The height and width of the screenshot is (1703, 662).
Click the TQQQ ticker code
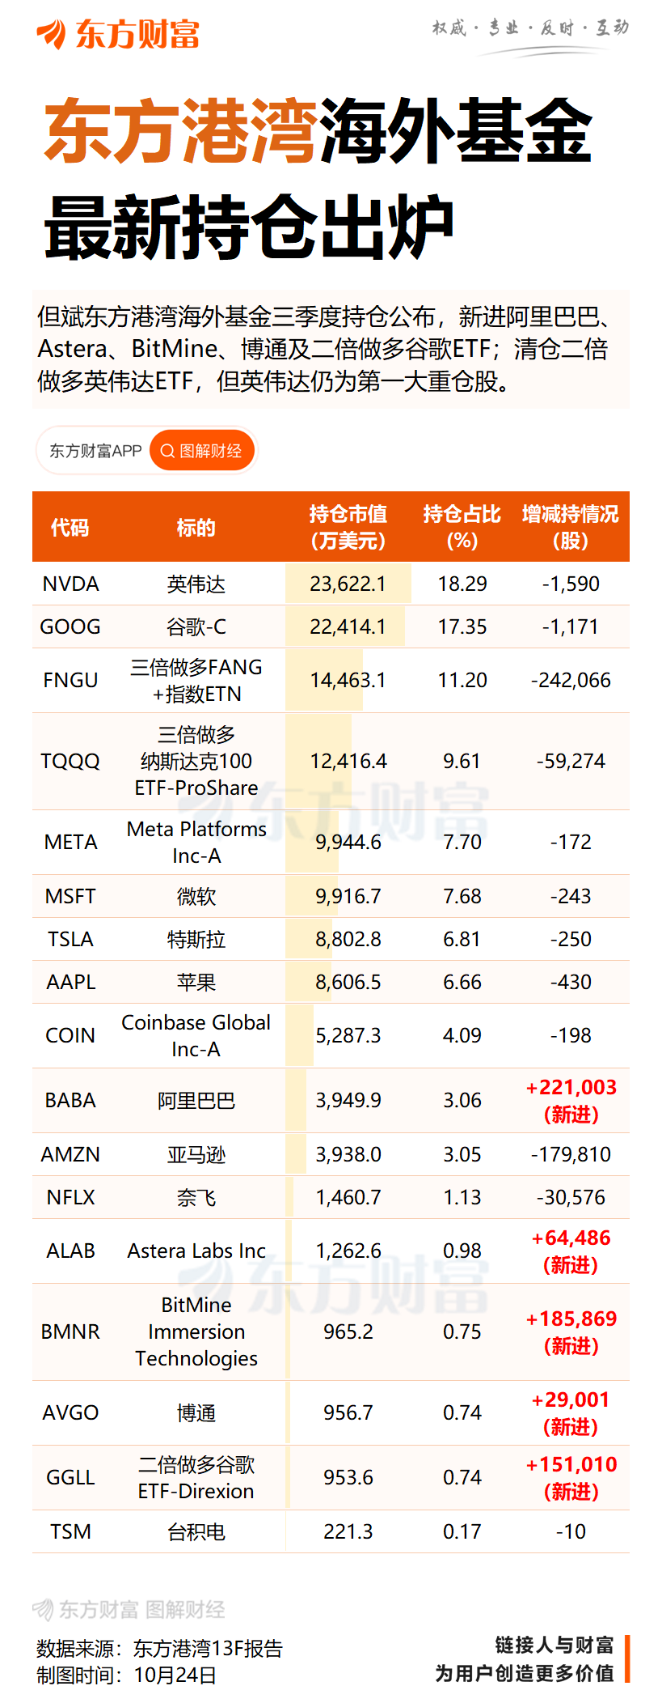coord(70,761)
